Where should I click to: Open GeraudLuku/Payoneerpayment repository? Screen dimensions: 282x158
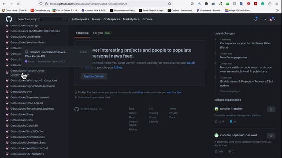click(30, 97)
